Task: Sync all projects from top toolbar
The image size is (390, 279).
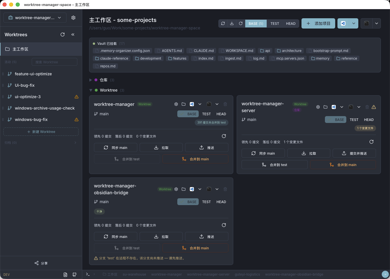Action: click(223, 23)
